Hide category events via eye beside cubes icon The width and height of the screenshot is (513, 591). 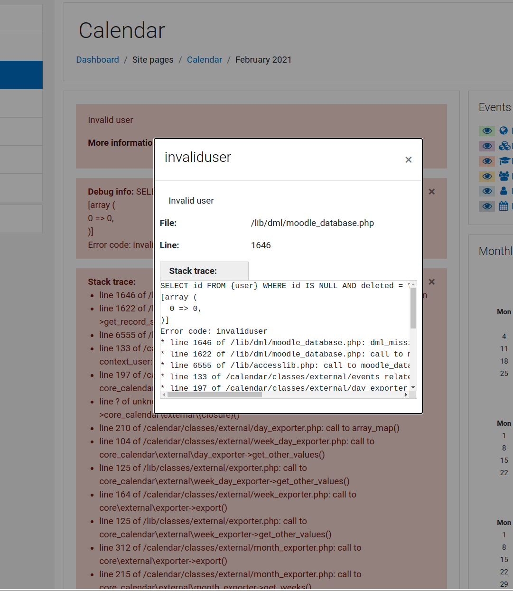pyautogui.click(x=487, y=146)
